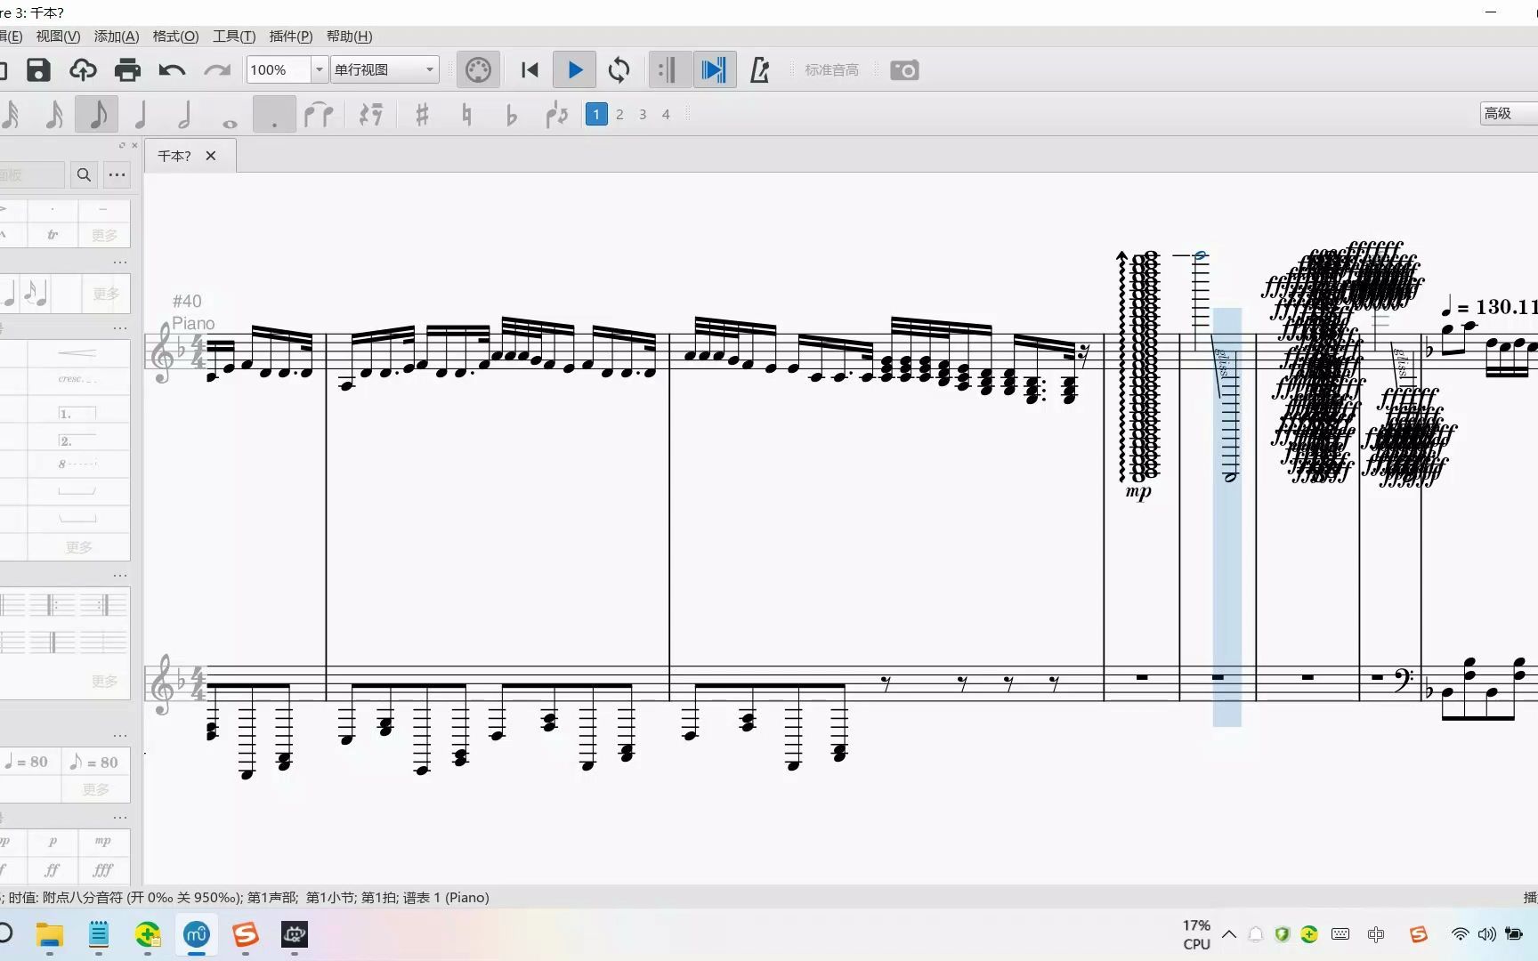The width and height of the screenshot is (1538, 961).
Task: Toggle pan score during playback
Action: pos(714,70)
